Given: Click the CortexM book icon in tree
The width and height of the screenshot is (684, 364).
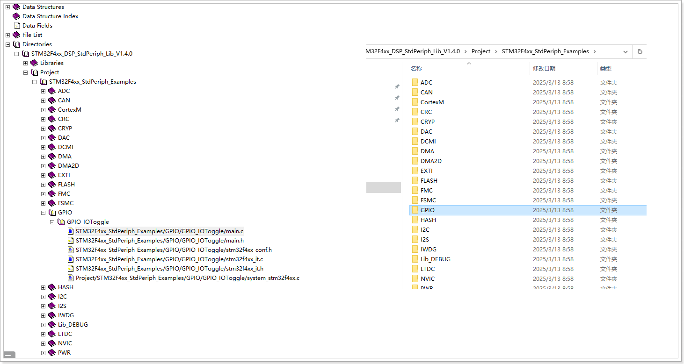Looking at the screenshot, I should [52, 110].
